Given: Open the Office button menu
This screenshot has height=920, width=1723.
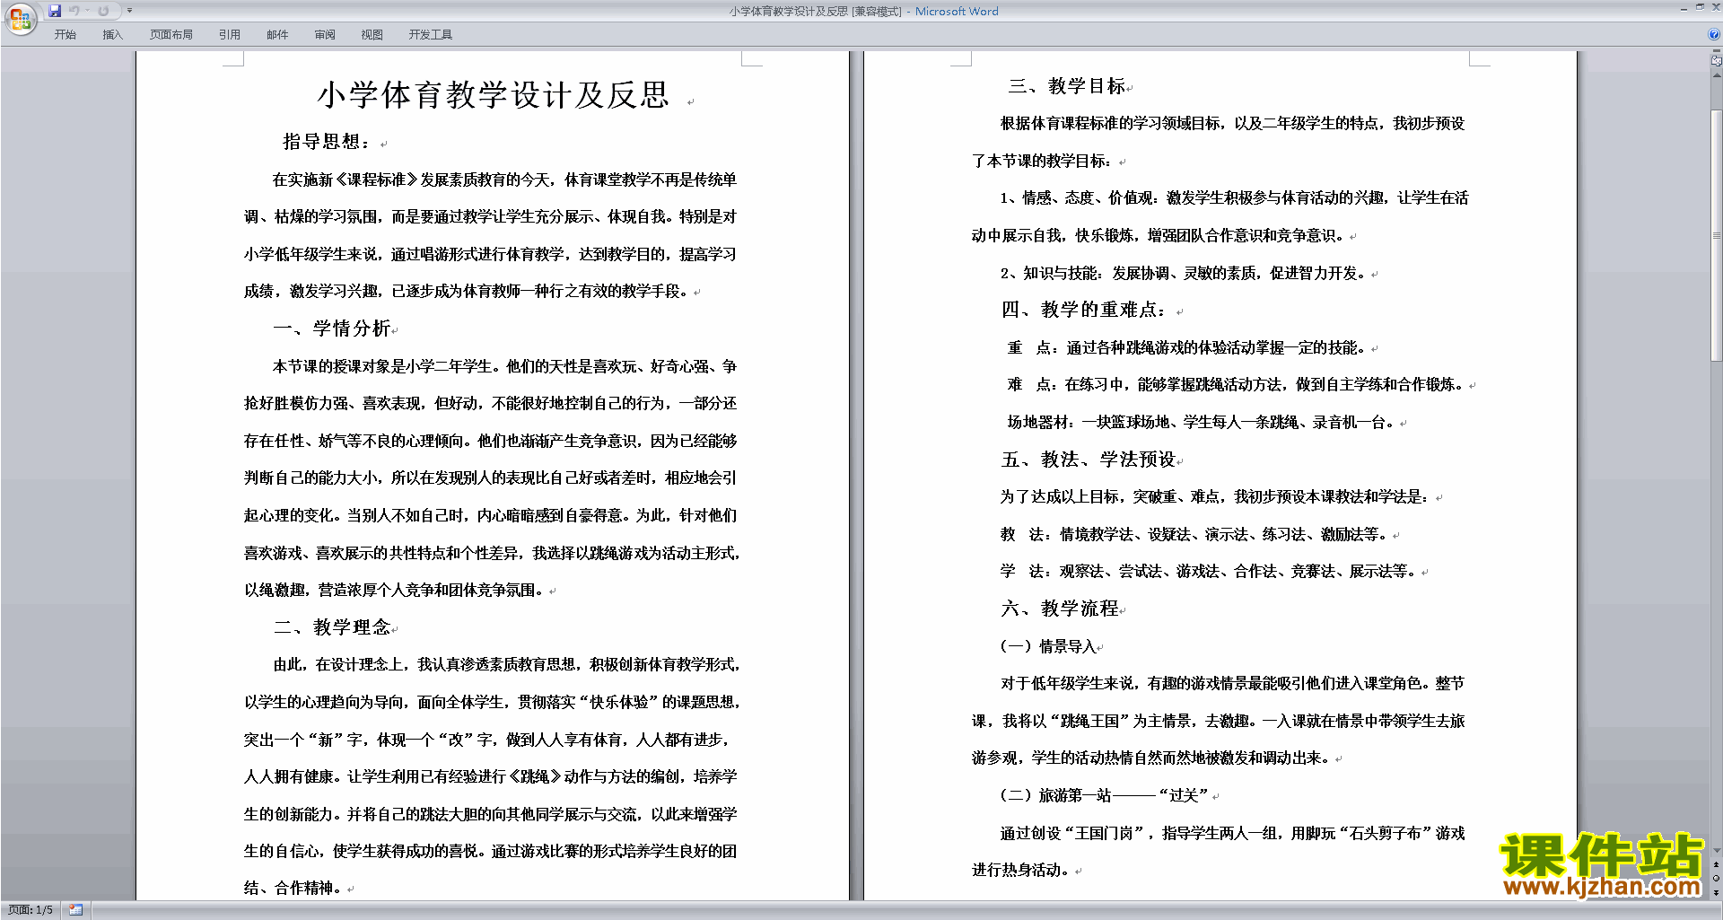Looking at the screenshot, I should point(20,19).
